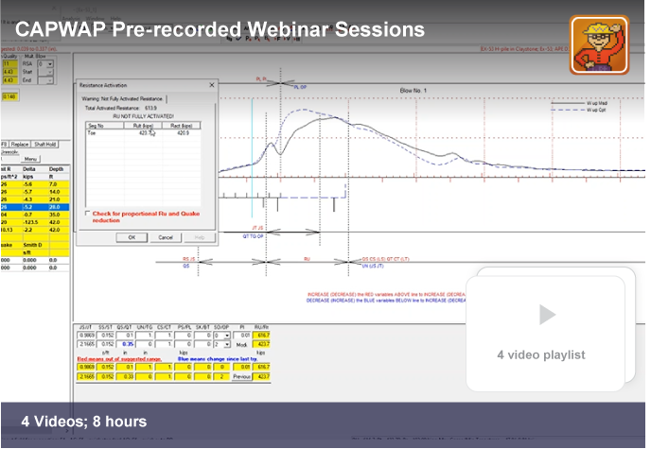Click the '4 Videos; 8 hours' caption
The width and height of the screenshot is (651, 449).
point(84,422)
